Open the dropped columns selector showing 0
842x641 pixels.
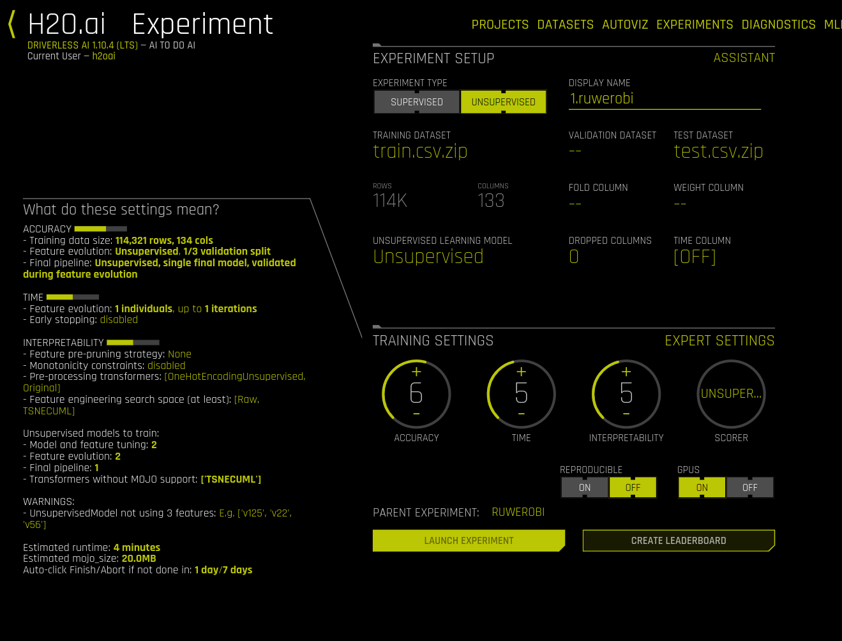tap(574, 257)
